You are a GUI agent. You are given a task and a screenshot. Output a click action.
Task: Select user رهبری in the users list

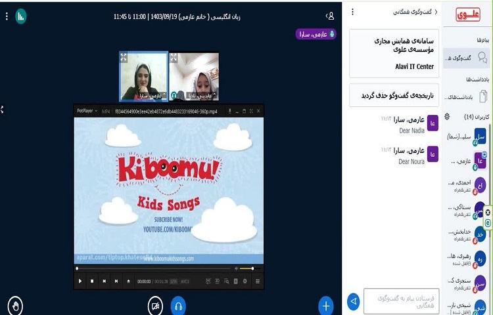point(466,259)
